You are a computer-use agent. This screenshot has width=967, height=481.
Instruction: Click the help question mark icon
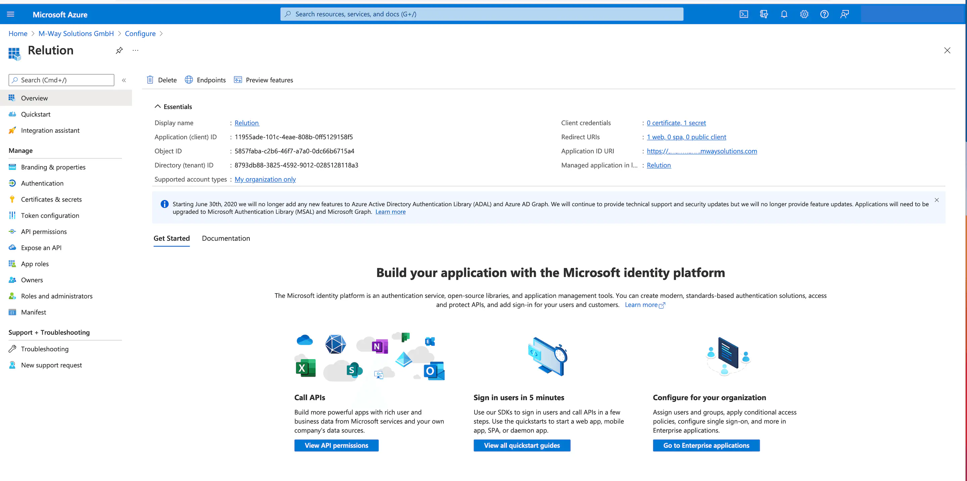(824, 14)
